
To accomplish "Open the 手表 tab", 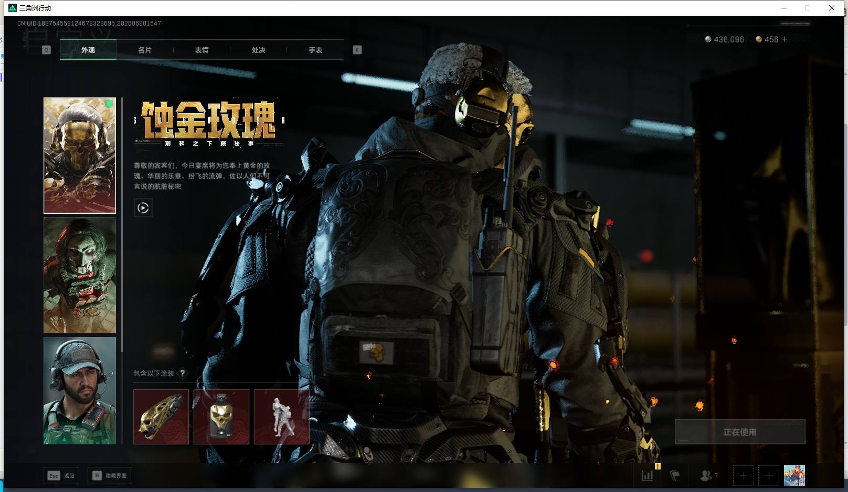I will tap(315, 50).
